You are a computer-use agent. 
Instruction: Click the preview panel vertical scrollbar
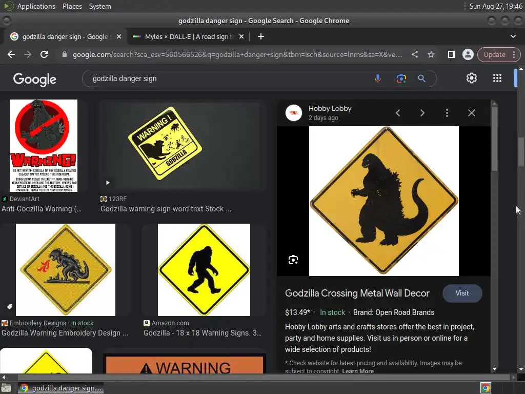[x=495, y=137]
